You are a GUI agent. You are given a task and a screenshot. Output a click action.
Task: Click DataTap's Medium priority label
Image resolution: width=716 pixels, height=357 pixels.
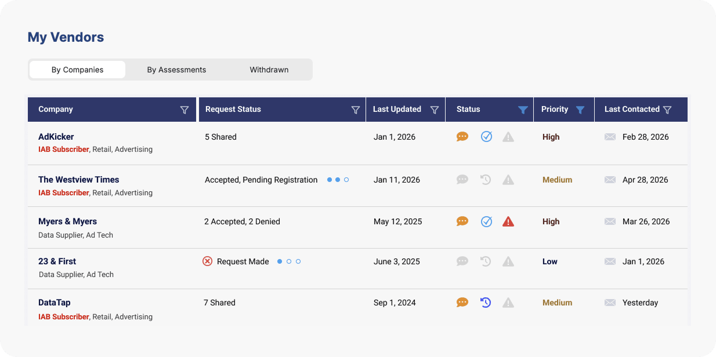click(558, 303)
